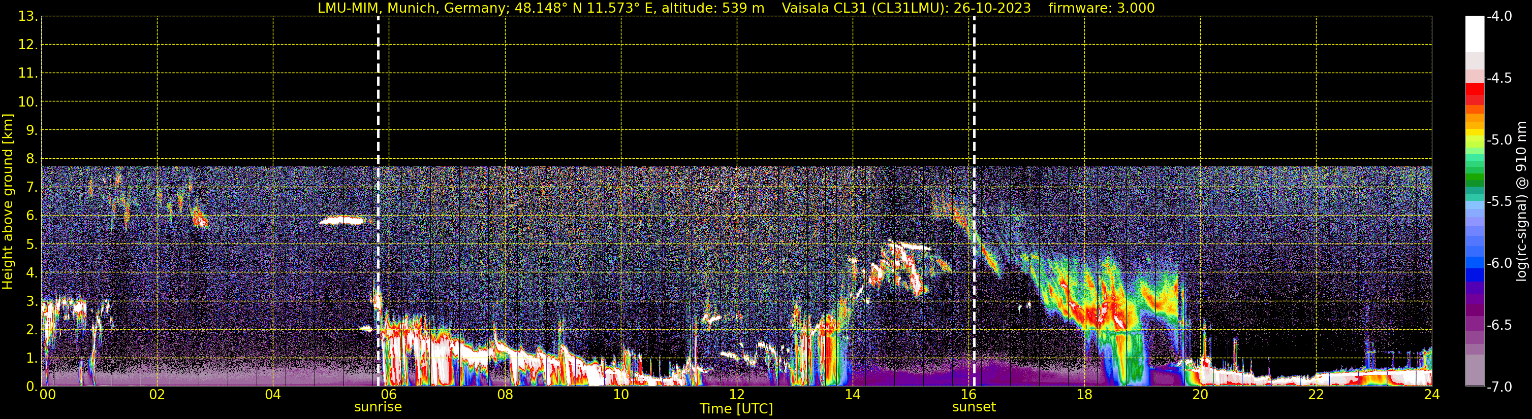
Task: Click the '7.' height axis tick label
Action: [32, 188]
